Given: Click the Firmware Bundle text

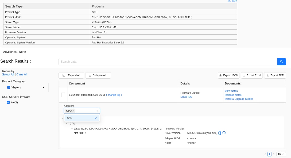Looking at the screenshot, I should [190, 93].
